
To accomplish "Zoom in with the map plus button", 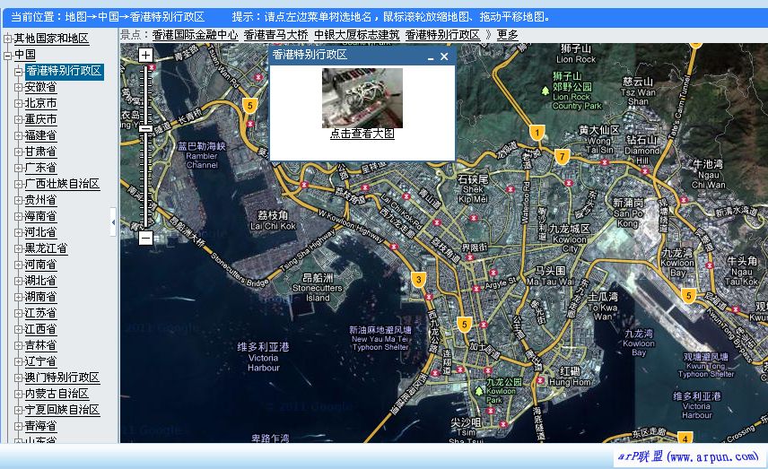I will (x=145, y=55).
